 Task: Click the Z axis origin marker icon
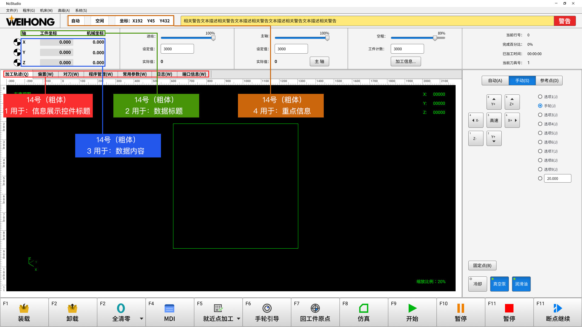(x=17, y=63)
